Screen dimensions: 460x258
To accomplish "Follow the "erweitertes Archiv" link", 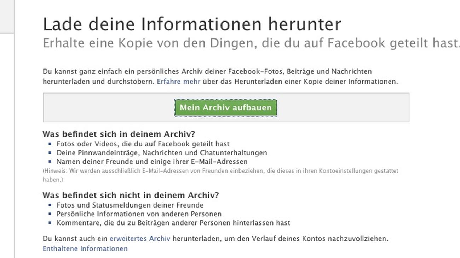I will (140, 239).
